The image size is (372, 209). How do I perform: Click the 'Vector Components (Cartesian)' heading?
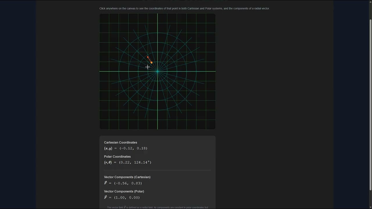(x=127, y=177)
